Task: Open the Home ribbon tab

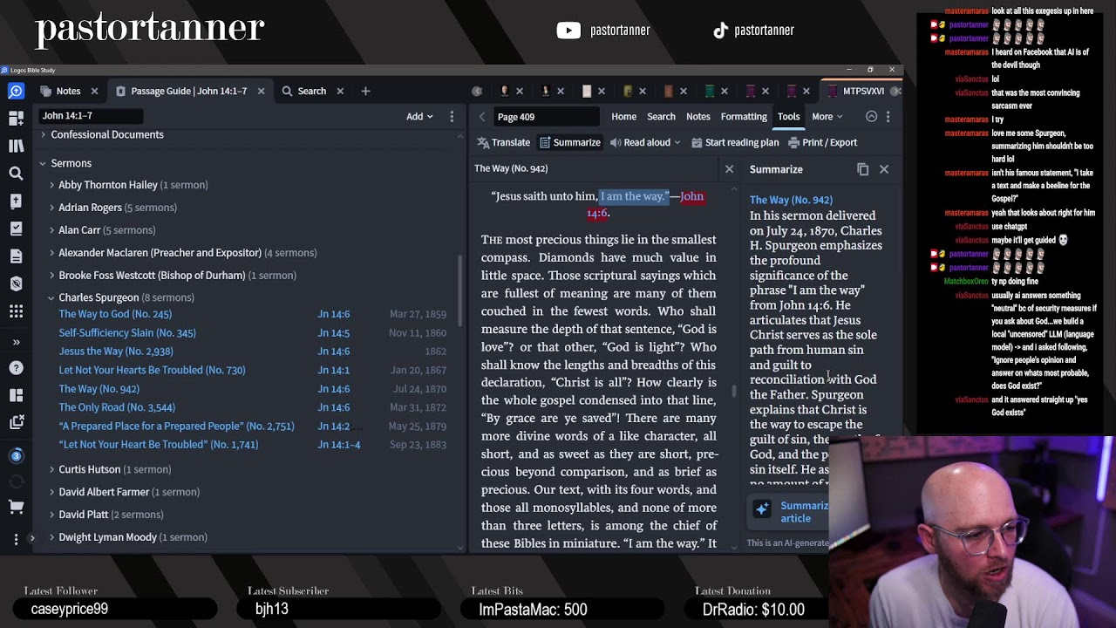Action: (x=623, y=117)
